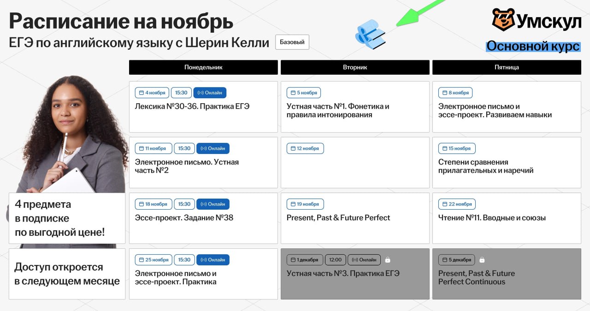Click the lock icon next to 5 декабря
The image size is (590, 311).
[482, 260]
